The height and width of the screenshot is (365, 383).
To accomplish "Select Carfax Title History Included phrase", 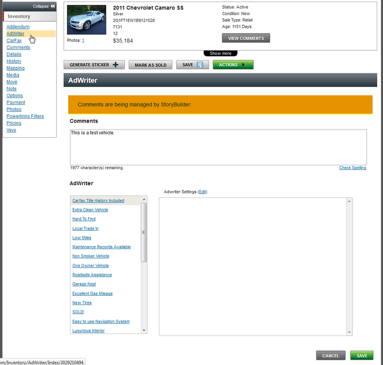I will (x=98, y=200).
